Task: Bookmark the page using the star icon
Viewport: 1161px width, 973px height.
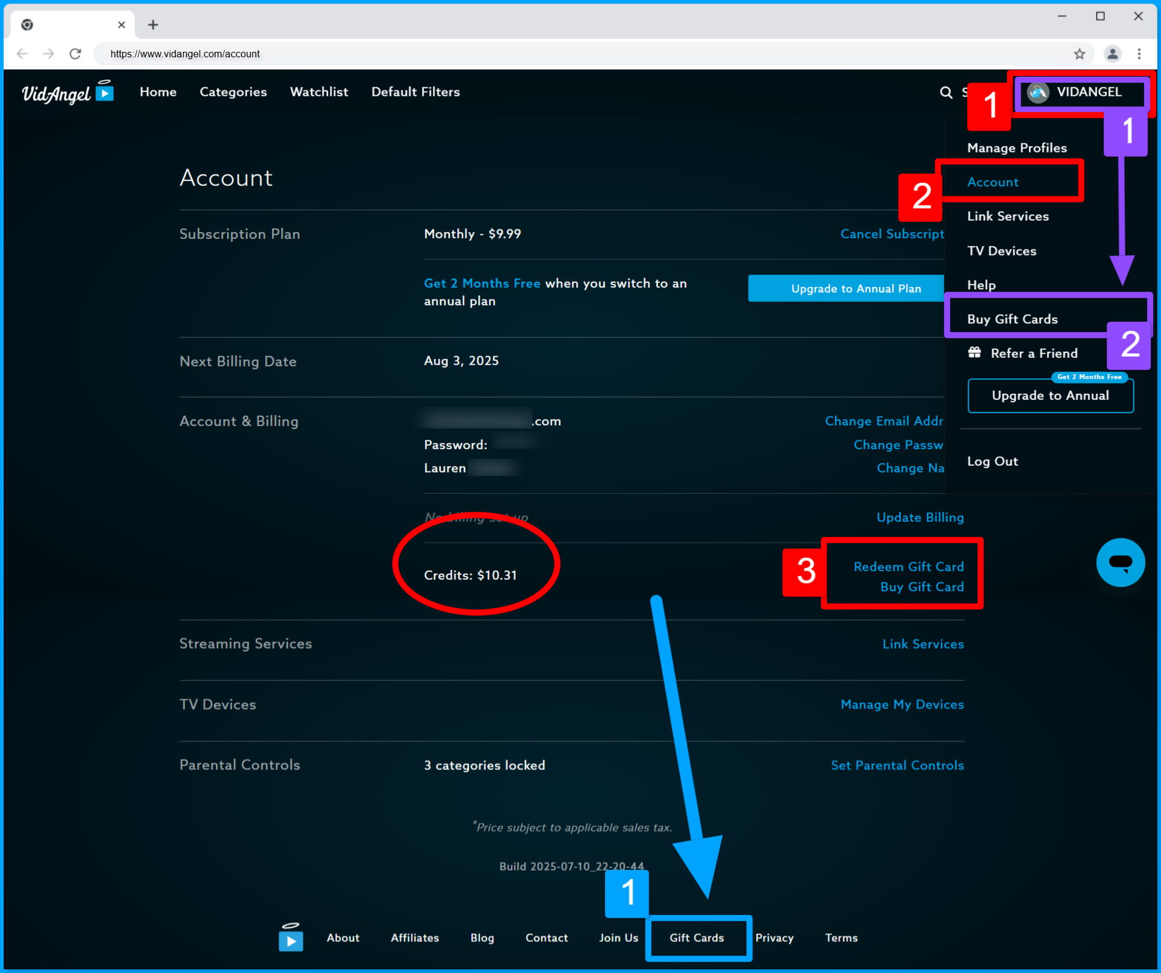Action: pyautogui.click(x=1080, y=54)
